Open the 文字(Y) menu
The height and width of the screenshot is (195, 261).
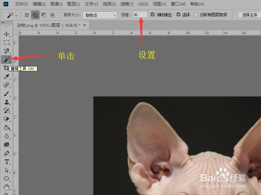pos(91,4)
